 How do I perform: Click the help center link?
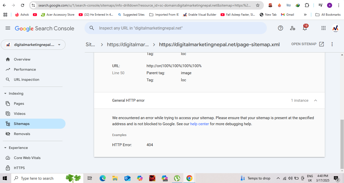point(199,124)
